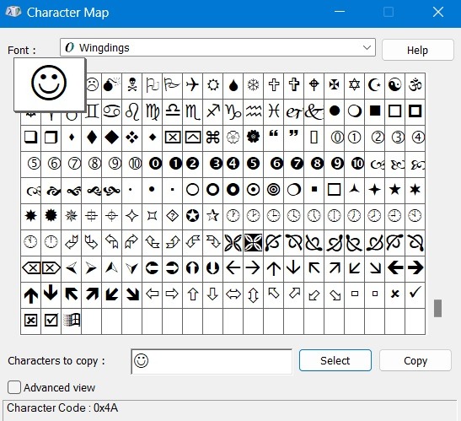Click the Om symbol
The image size is (461, 421).
pos(415,85)
